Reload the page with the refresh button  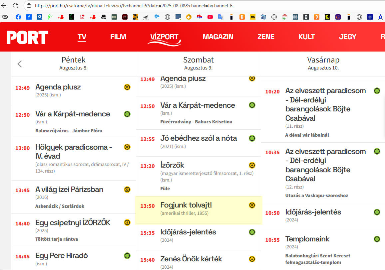tap(16, 6)
